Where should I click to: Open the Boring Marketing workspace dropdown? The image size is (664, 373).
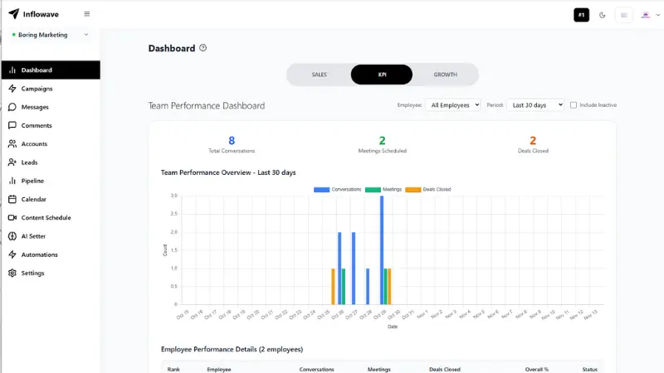tap(50, 35)
